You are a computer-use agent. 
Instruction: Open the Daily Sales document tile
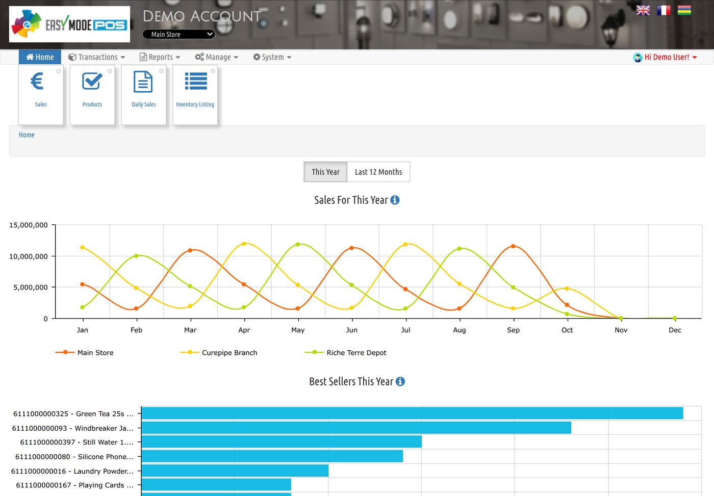(144, 95)
